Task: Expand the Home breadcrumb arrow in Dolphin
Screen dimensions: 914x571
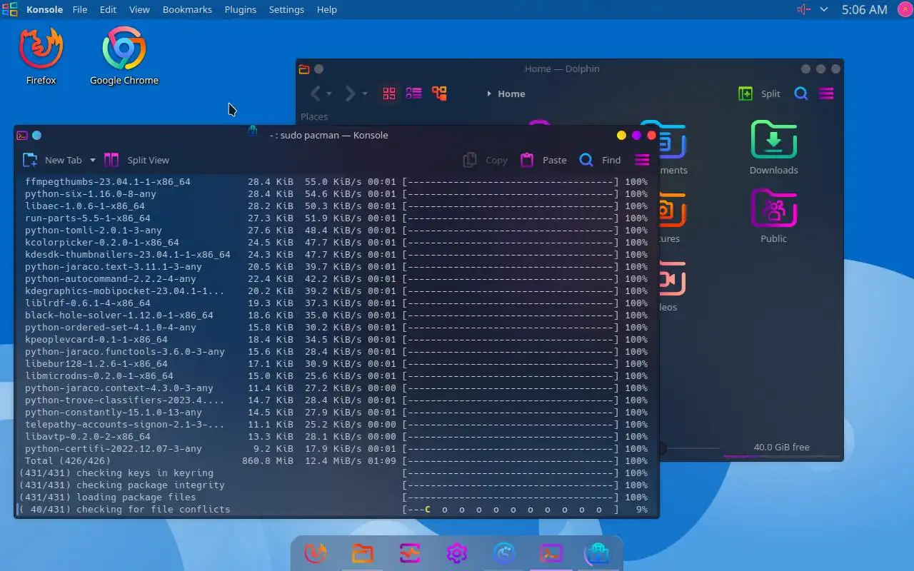Action: [x=489, y=94]
